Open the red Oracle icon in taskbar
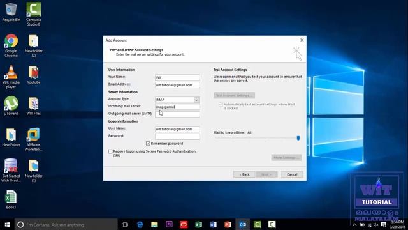Screen dimensions: 408x230 click(184, 224)
